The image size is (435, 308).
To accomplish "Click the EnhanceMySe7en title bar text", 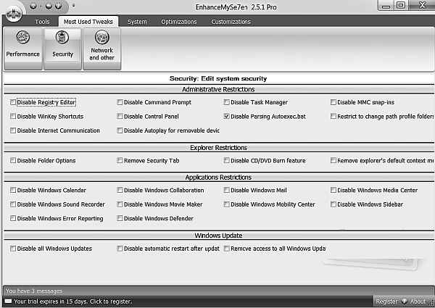I will [236, 7].
